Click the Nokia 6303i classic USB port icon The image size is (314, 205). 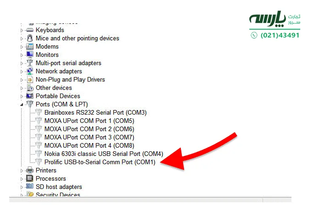click(39, 154)
